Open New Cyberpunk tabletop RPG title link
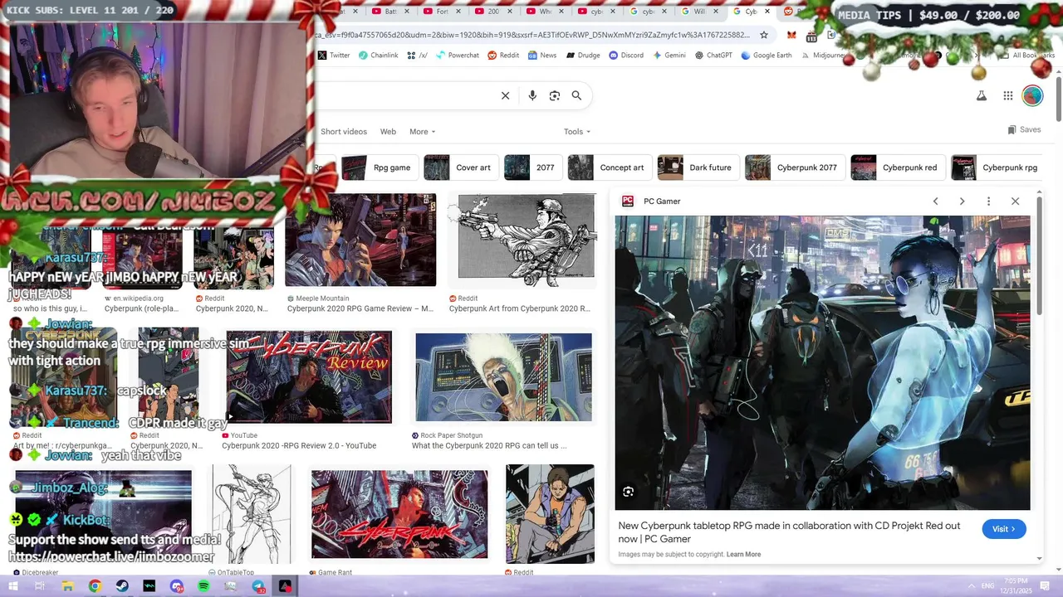 [x=789, y=531]
